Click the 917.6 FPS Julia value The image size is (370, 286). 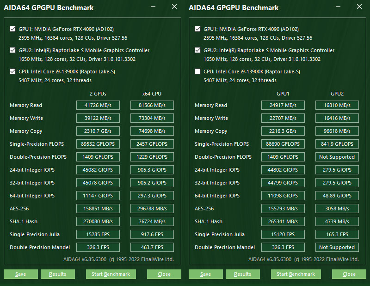pyautogui.click(x=152, y=235)
